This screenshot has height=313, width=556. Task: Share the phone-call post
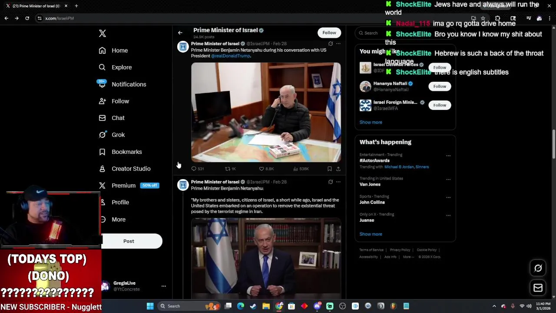click(338, 169)
